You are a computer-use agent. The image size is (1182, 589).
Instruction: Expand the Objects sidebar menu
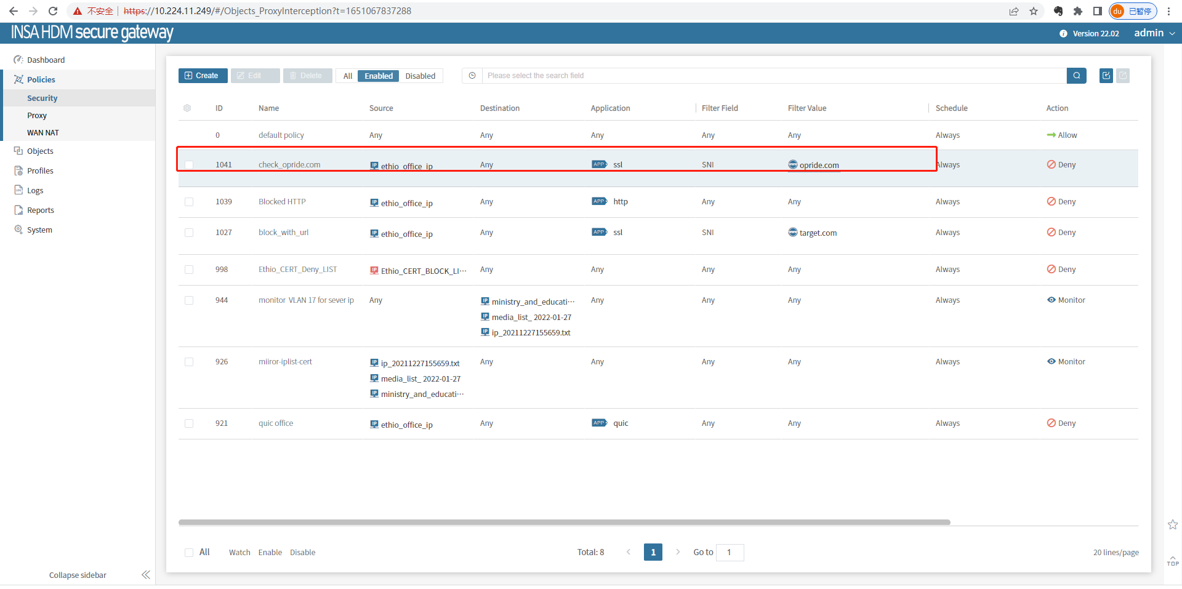point(40,151)
